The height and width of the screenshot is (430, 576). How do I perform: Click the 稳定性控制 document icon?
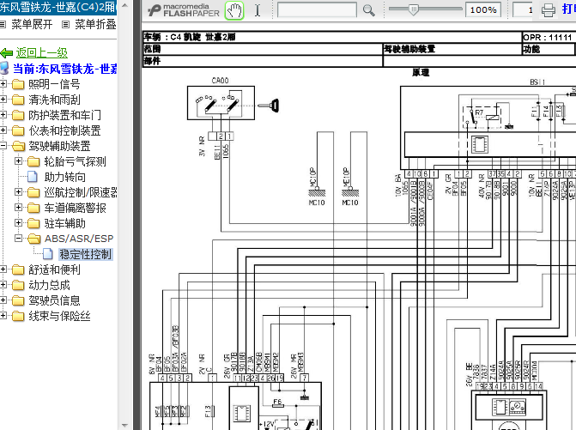pyautogui.click(x=48, y=254)
